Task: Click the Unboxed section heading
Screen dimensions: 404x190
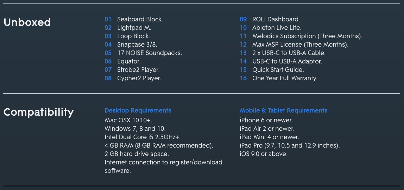Action: [x=27, y=22]
